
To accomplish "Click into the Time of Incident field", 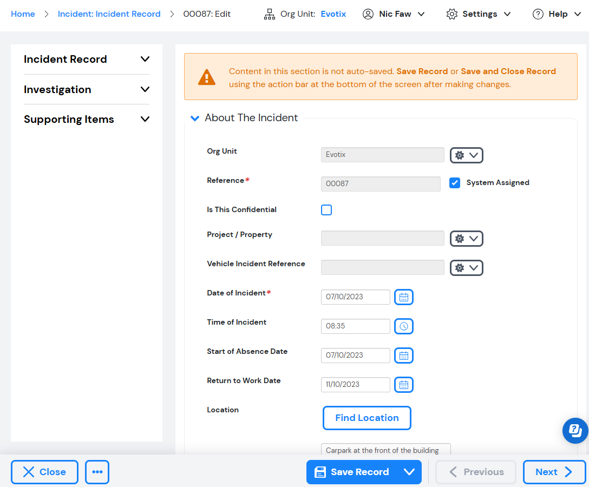I will [x=355, y=326].
